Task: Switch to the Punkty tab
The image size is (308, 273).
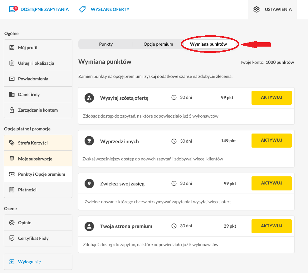Action: tap(106, 44)
